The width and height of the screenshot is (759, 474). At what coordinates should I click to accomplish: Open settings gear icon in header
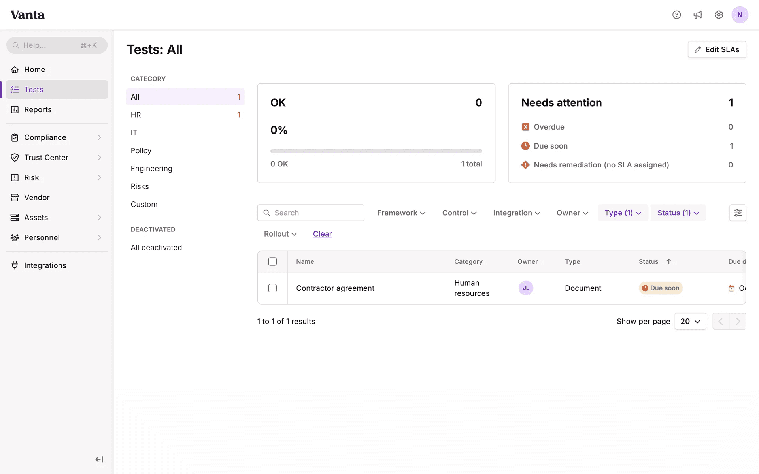coord(719,15)
